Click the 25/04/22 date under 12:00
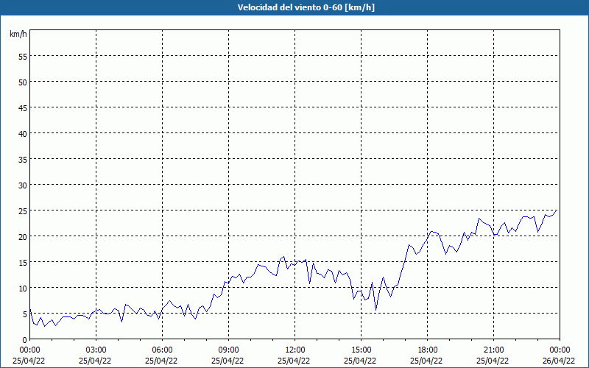Image resolution: width=589 pixels, height=368 pixels. click(294, 361)
